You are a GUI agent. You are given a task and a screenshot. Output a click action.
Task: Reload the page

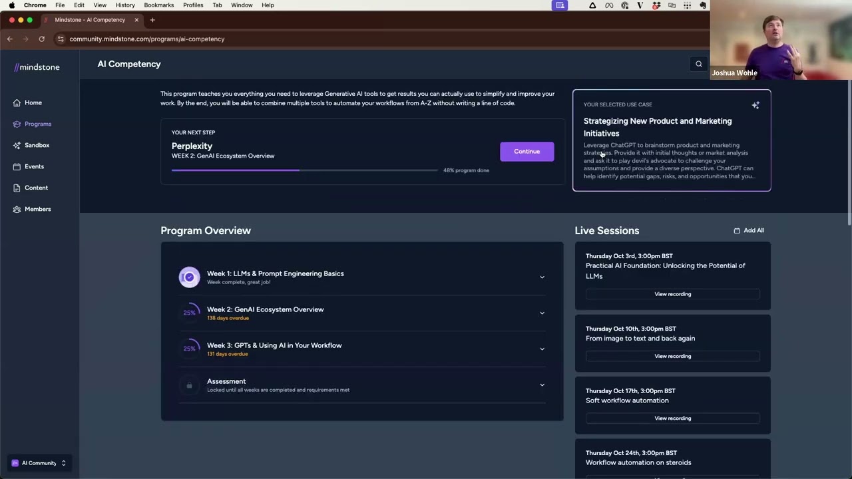[41, 39]
